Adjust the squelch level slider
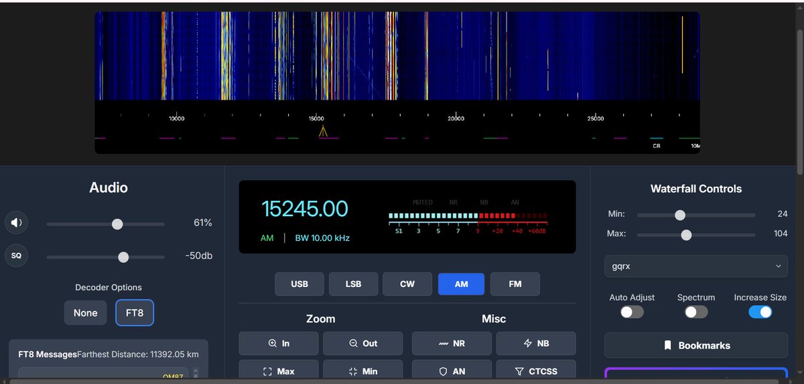Viewport: 804px width, 384px height. click(x=105, y=257)
